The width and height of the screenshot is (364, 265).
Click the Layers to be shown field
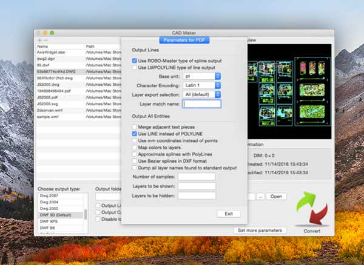pos(197,186)
